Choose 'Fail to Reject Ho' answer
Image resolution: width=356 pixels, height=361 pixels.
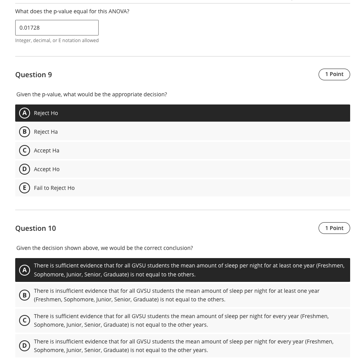(x=182, y=188)
